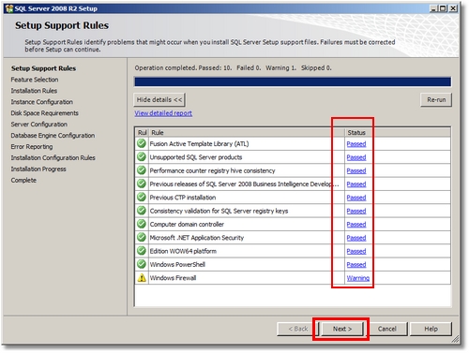This screenshot has width=469, height=353.
Task: Select the Edition WOW64 platform rule name
Action: coord(183,251)
